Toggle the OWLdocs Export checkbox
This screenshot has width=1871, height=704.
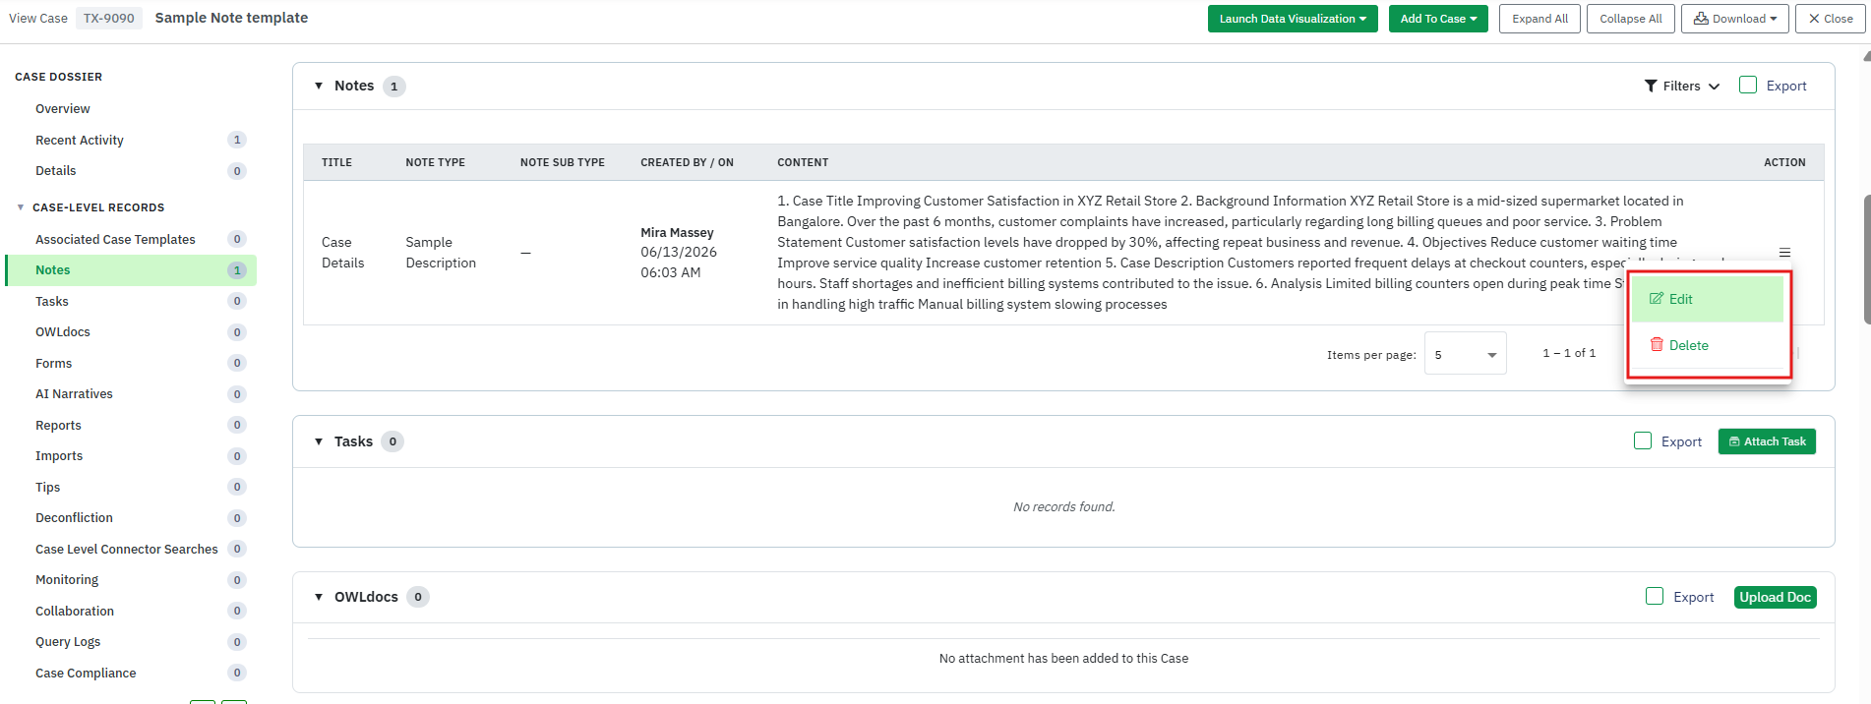[1655, 597]
